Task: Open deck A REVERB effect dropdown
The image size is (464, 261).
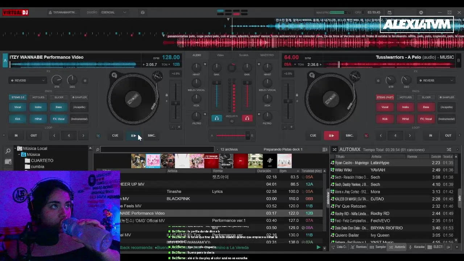Action: click(x=28, y=80)
